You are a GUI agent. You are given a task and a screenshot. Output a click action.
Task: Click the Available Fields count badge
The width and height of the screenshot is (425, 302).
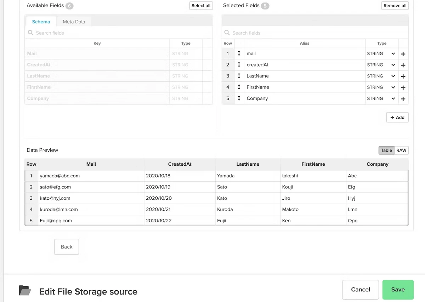(x=69, y=6)
